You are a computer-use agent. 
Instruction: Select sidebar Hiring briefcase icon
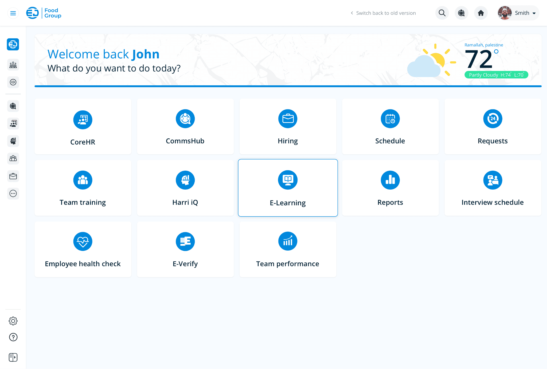(13, 176)
